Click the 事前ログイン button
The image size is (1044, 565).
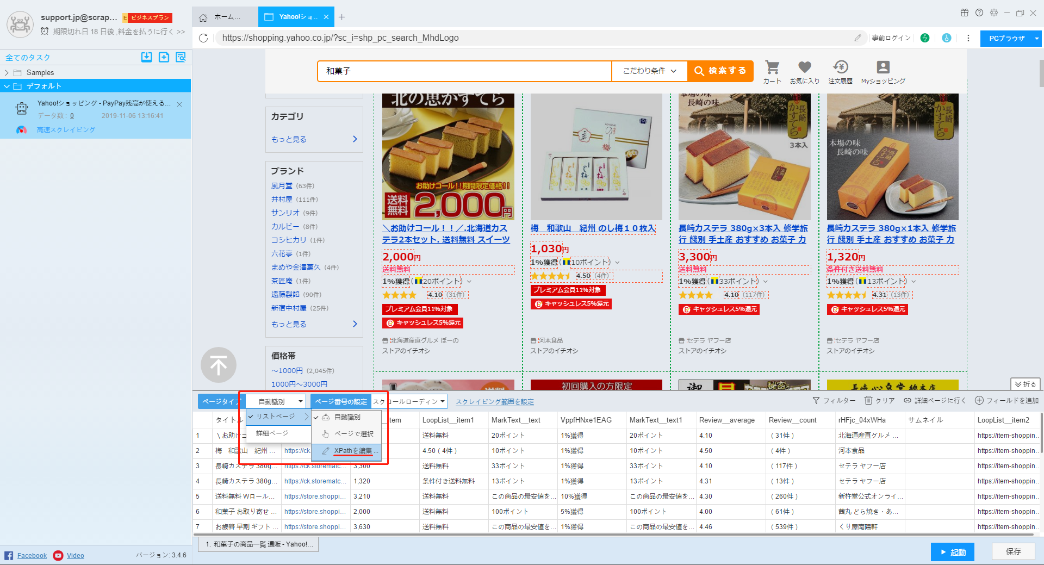click(891, 38)
